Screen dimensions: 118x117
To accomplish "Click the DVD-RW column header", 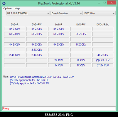I will coord(81,25).
